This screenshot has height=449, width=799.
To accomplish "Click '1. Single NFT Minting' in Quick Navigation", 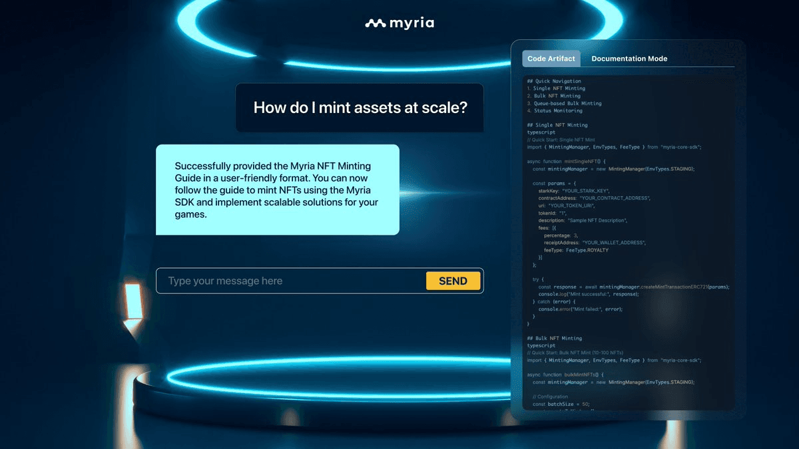I will pyautogui.click(x=556, y=88).
